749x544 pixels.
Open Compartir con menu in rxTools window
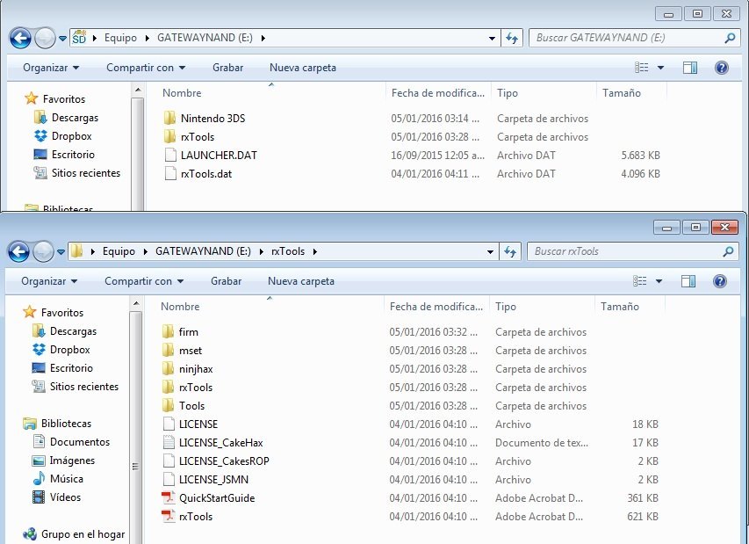[x=144, y=281]
